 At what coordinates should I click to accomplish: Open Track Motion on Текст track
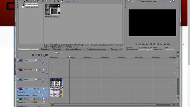click(36, 60)
